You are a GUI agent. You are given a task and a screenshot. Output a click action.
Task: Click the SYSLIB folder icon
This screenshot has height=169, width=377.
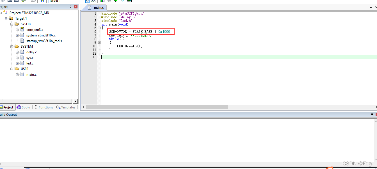[x=17, y=24]
